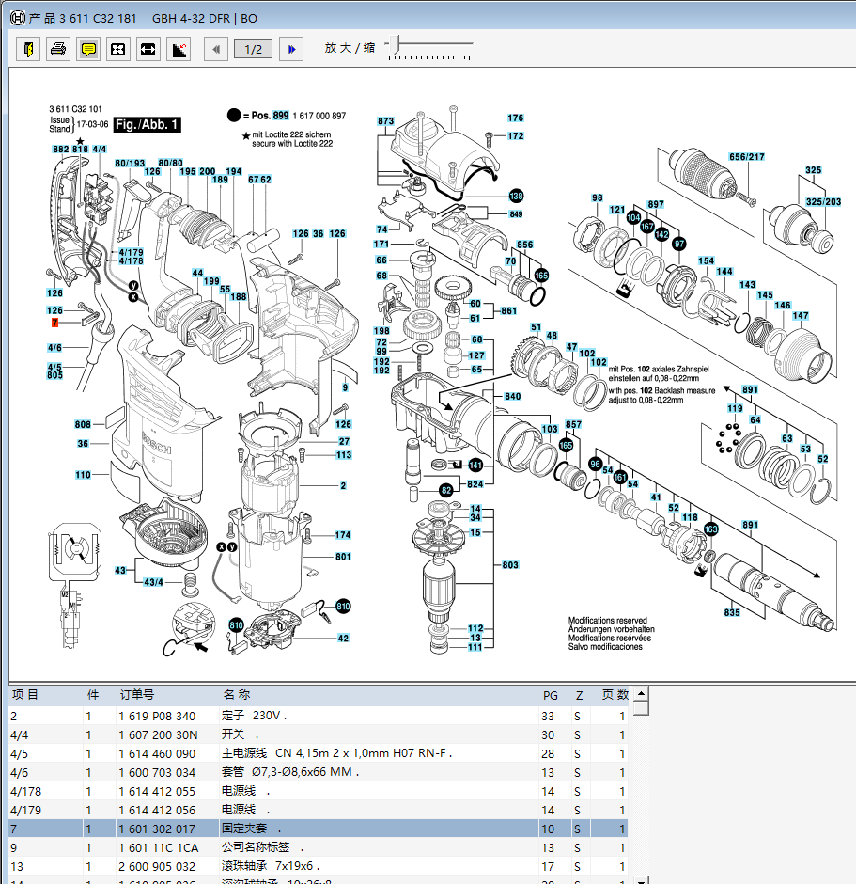Click position label 172 in diagram
856x884 pixels.
tap(515, 135)
